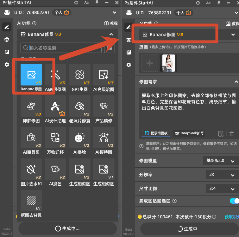Select uploaded model photo thumbnail
The height and width of the screenshot is (237, 239).
coord(169,63)
